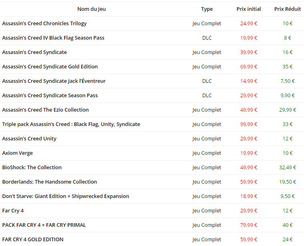
Task: Click the Triple pack Assassin's Creed entry
Action: [71, 124]
